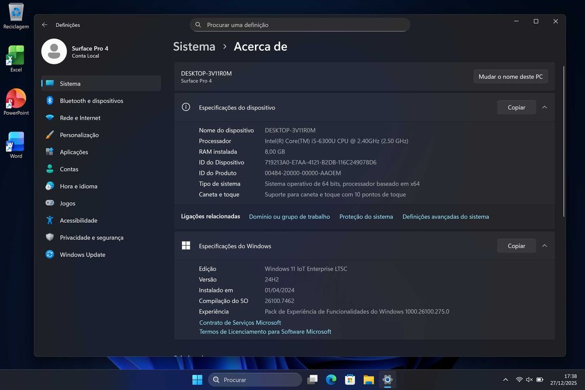Open Proteção do sistema link
This screenshot has width=585, height=390.
click(x=366, y=216)
